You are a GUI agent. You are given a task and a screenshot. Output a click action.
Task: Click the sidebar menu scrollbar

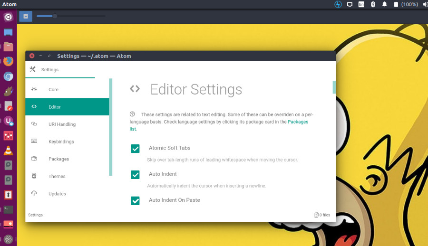[x=110, y=127]
